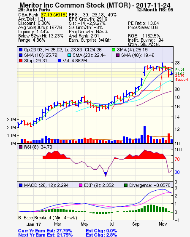Click the 'Discount: 0.00%' text
The width and height of the screenshot is (190, 237).
click(x=34, y=23)
